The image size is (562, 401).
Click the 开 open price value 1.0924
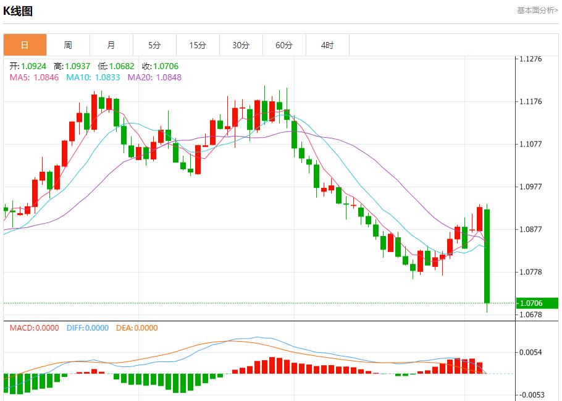click(x=34, y=66)
